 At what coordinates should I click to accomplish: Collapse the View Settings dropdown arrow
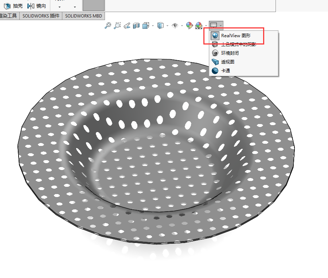tap(221, 26)
